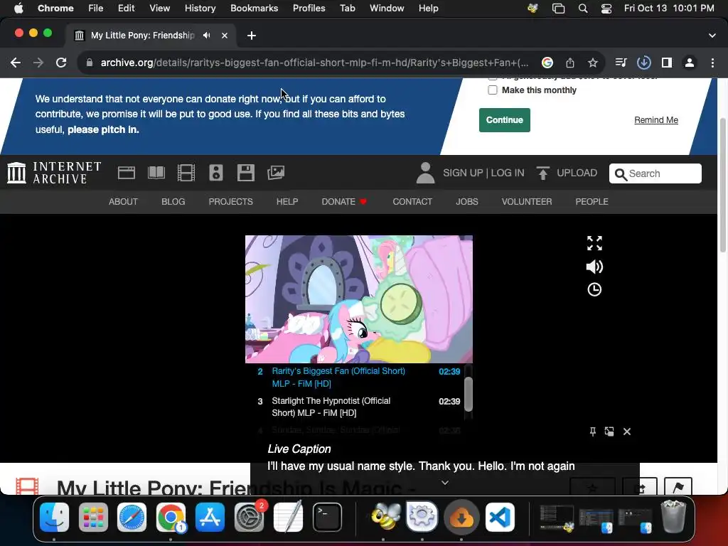Click the user avatar icon
The height and width of the screenshot is (546, 728).
click(425, 173)
